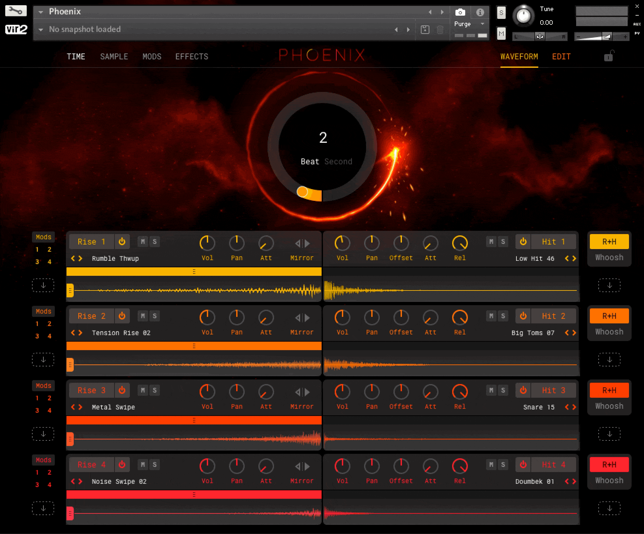
Task: Open the Phoenix instrument dropdown arrow
Action: click(x=41, y=12)
